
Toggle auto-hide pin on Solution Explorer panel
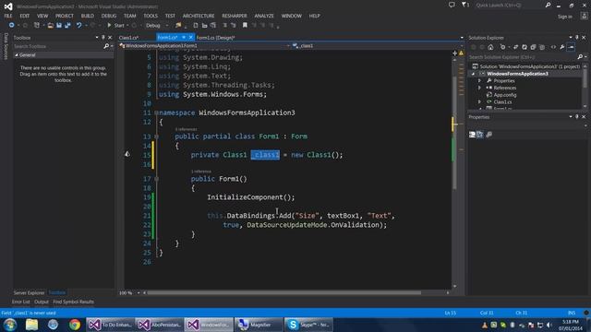577,37
